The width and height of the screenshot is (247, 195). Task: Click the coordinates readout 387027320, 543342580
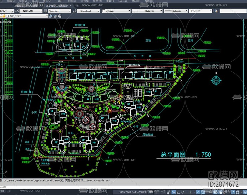(133, 192)
